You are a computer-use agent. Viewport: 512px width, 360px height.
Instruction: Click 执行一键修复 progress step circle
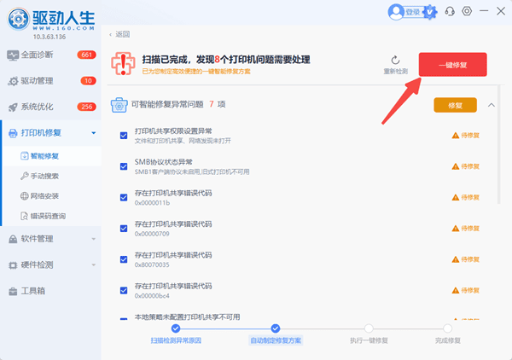369,328
